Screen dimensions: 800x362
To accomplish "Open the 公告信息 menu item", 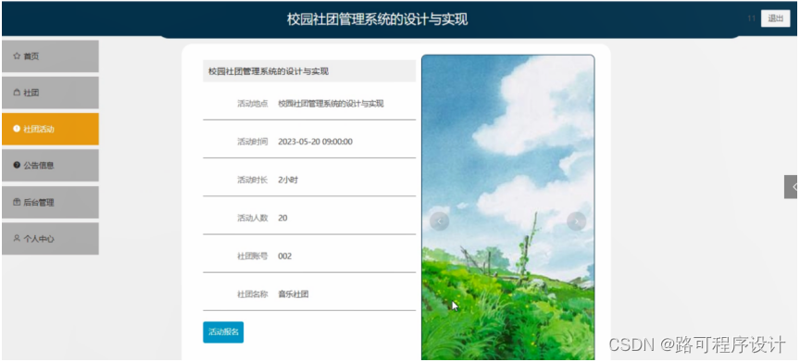I will pos(50,165).
